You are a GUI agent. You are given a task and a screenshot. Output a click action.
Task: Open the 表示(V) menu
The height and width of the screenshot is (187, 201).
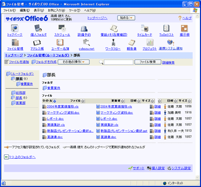pyautogui.click(x=39, y=11)
